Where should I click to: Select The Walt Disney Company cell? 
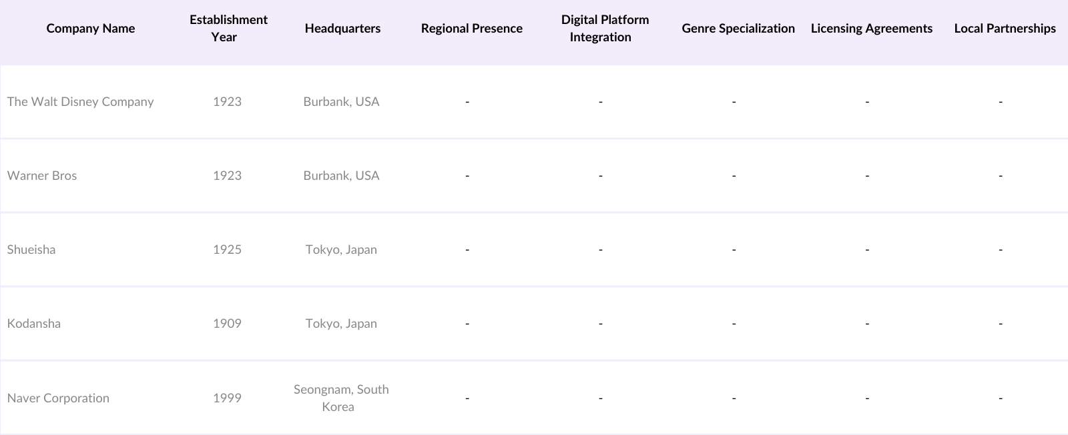tap(81, 102)
